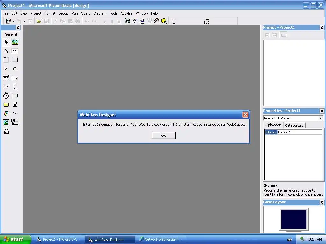Select the CheckBox control tool
Screen dimensions: 326x244
pos(6,69)
